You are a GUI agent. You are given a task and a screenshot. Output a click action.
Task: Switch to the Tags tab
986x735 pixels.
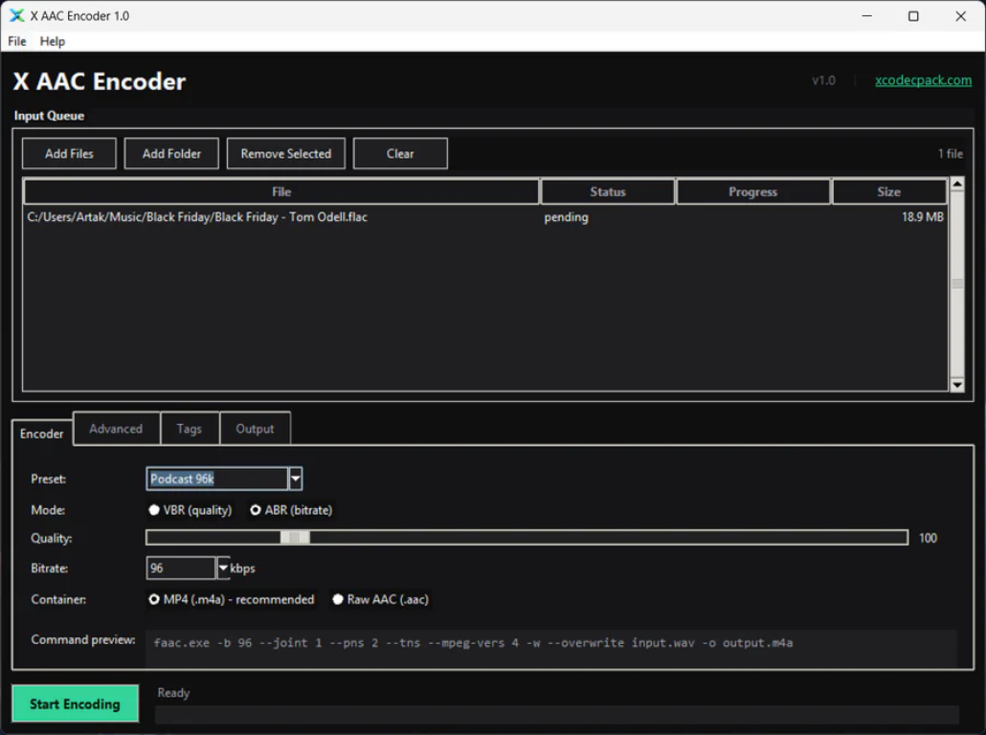pos(190,429)
